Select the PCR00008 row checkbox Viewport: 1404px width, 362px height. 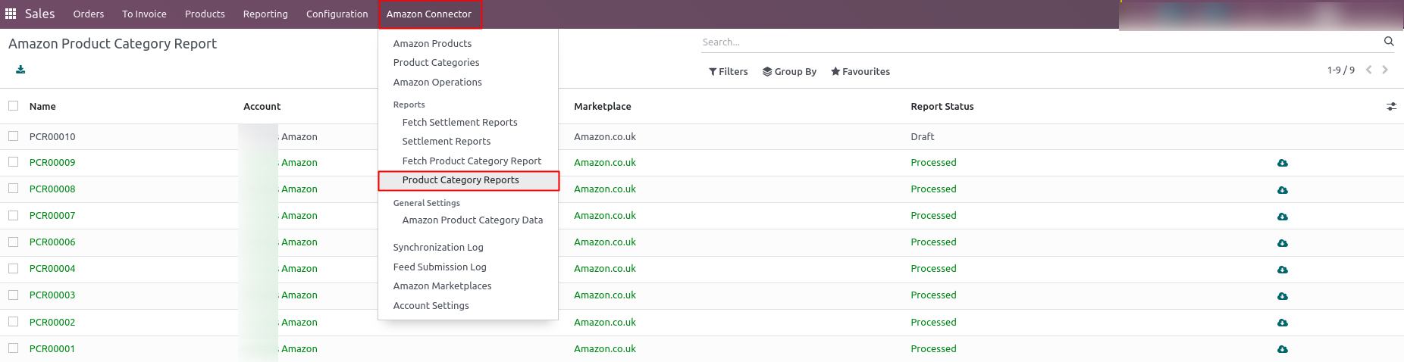(13, 189)
